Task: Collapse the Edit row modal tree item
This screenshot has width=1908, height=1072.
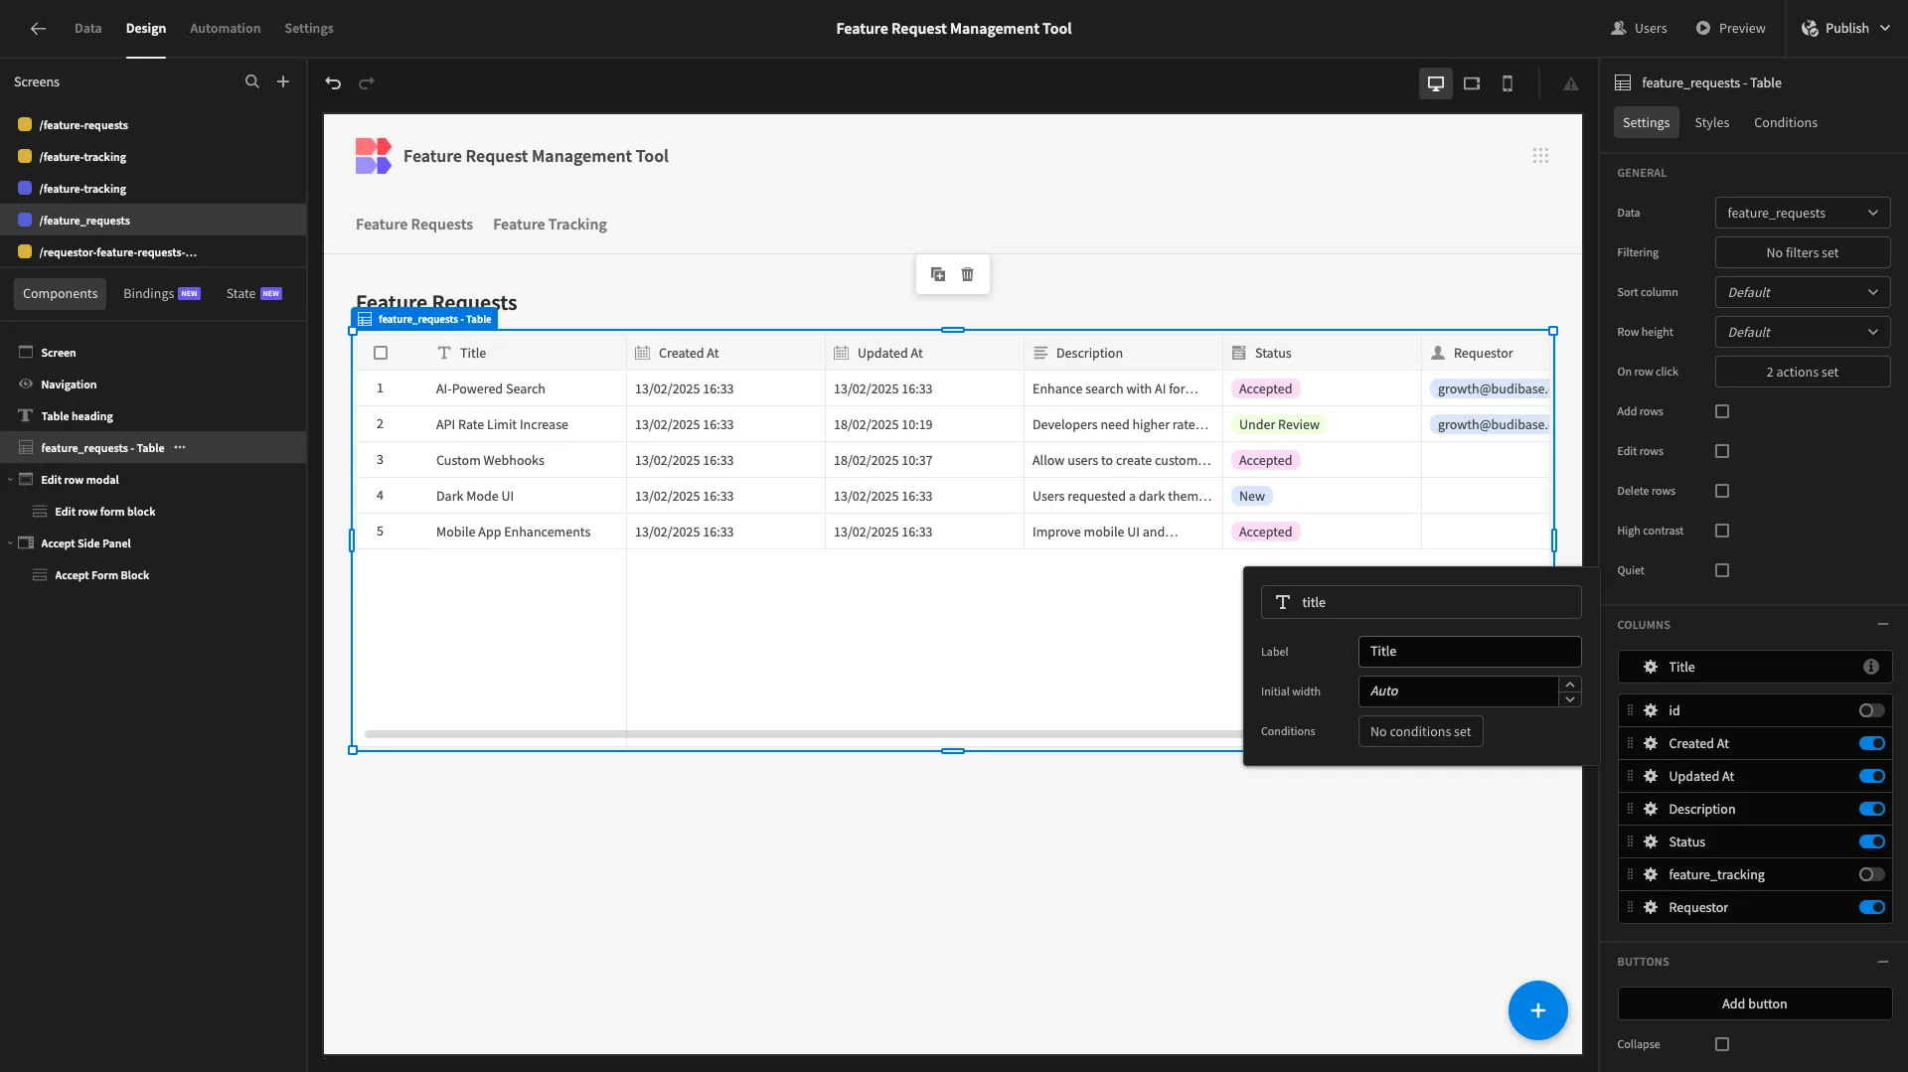Action: pos(10,480)
